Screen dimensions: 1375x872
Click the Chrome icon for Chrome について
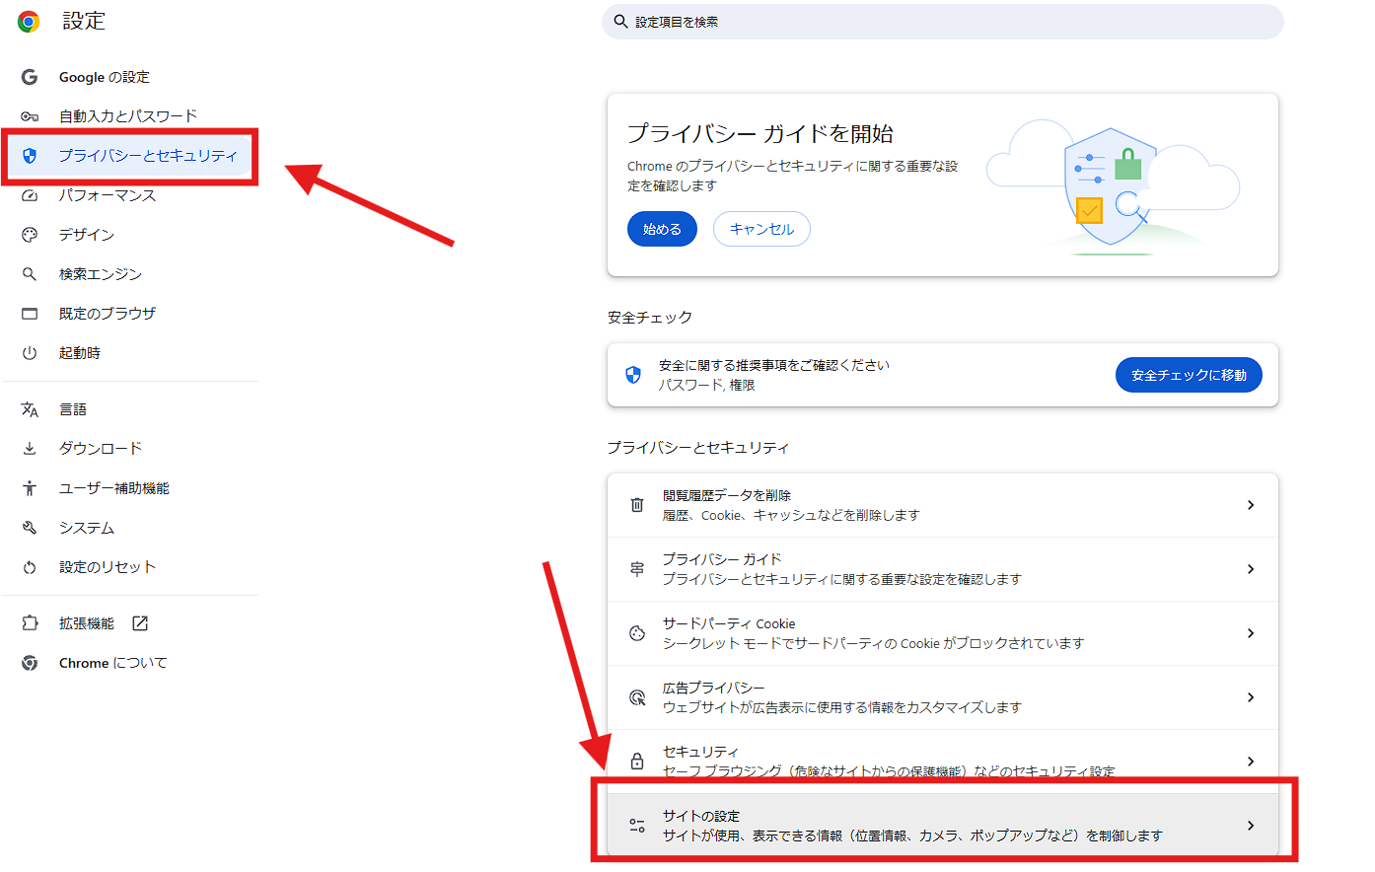click(30, 663)
